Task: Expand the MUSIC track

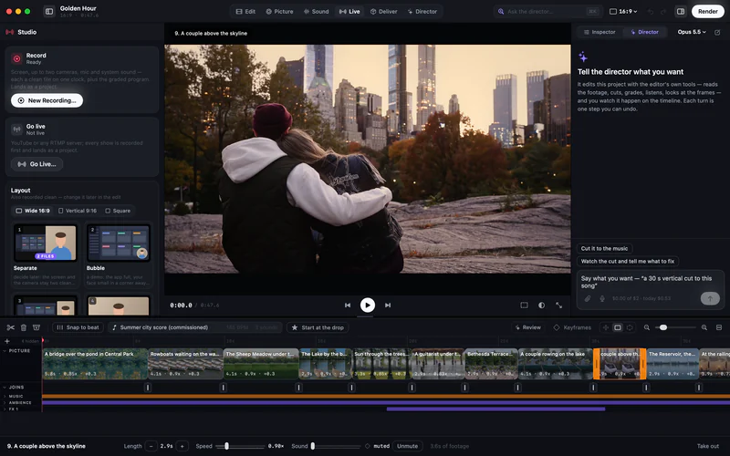Action: [x=5, y=397]
